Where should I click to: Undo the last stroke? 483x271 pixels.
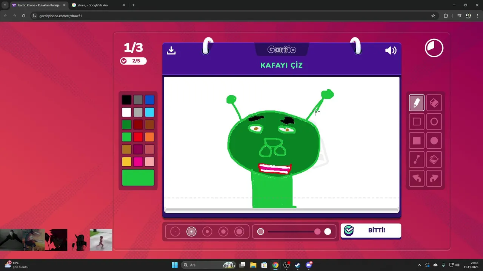pos(417,178)
